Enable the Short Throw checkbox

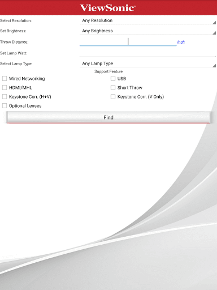[113, 88]
